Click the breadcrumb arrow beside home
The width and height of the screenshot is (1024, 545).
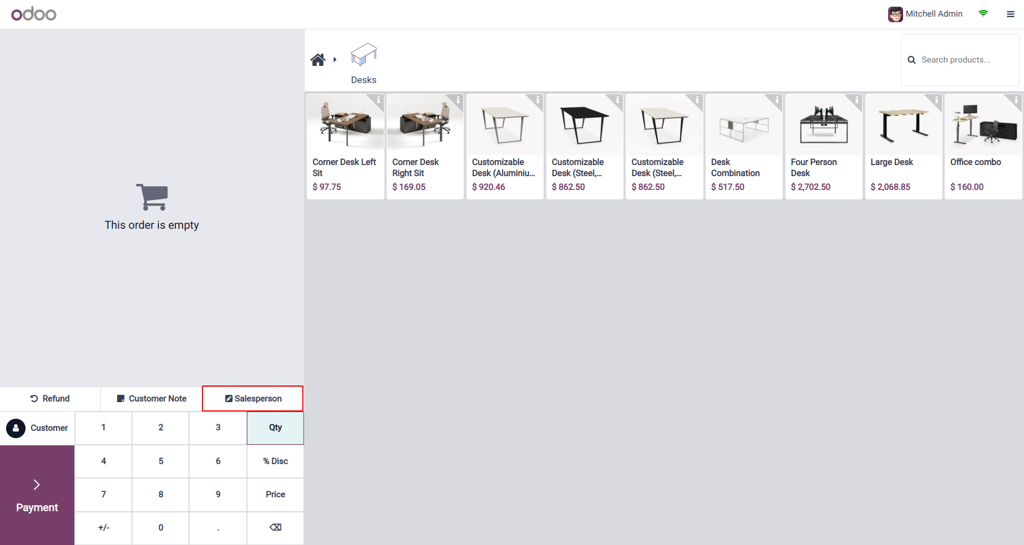point(335,60)
